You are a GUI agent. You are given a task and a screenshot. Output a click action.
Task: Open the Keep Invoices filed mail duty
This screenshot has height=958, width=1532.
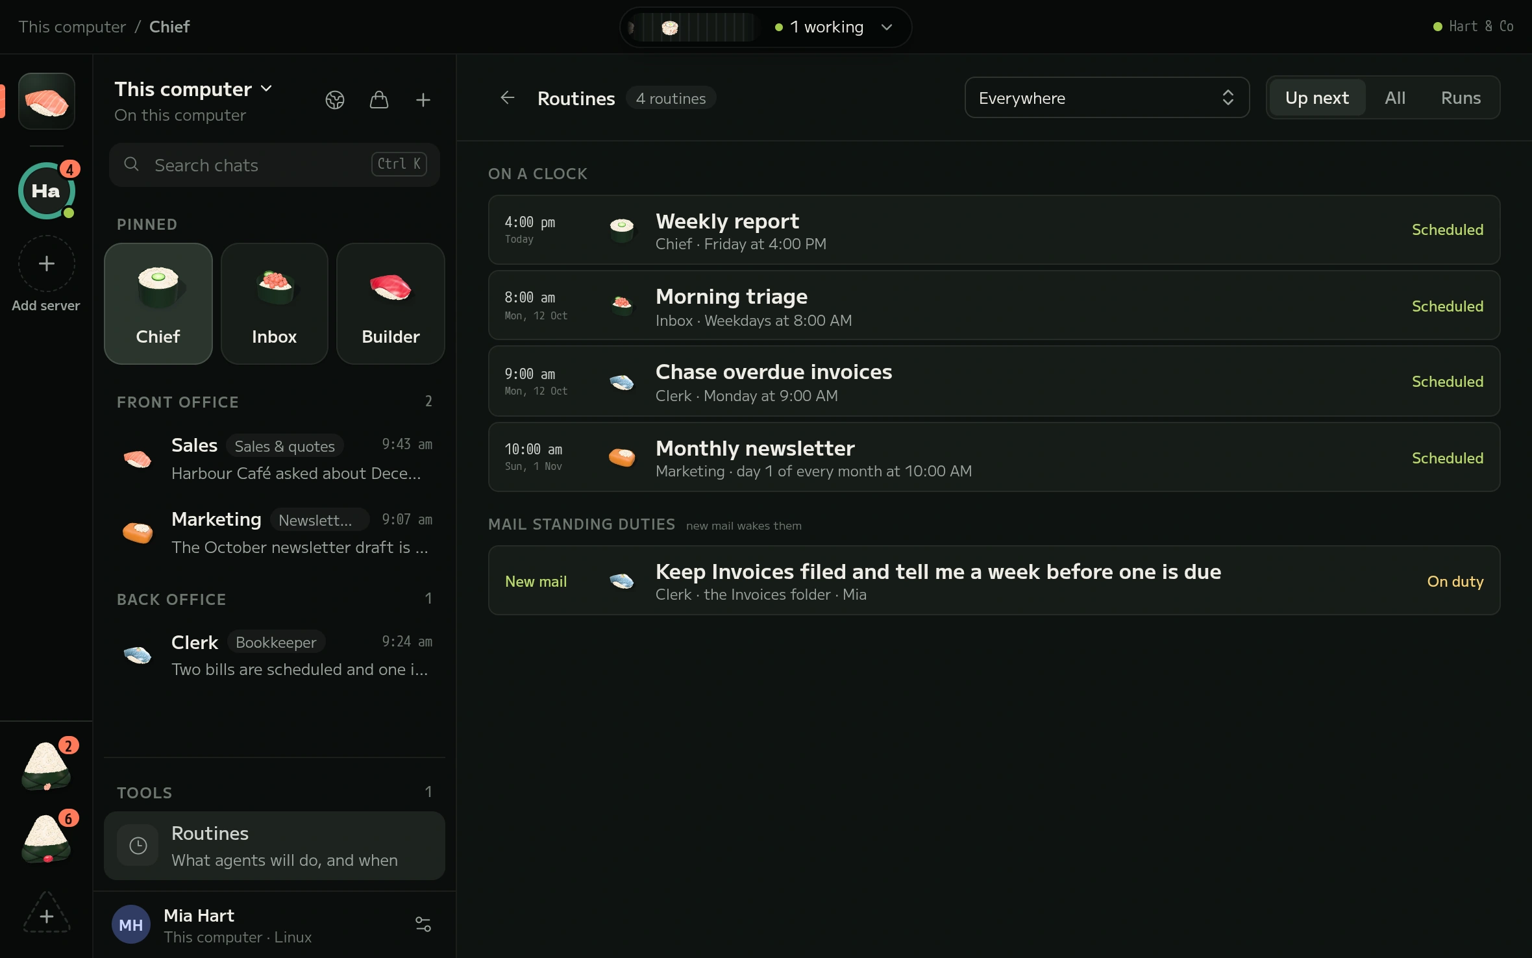994,580
